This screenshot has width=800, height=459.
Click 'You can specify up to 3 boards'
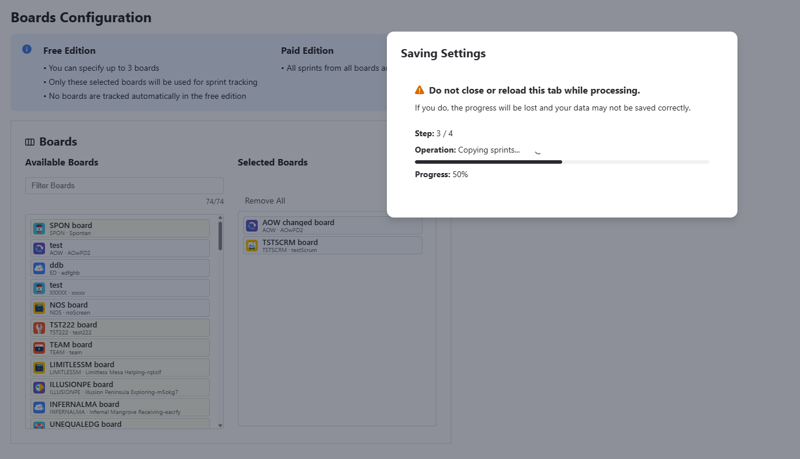click(104, 68)
